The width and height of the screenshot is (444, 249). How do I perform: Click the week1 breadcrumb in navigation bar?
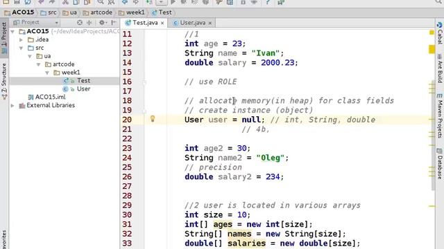(x=132, y=12)
